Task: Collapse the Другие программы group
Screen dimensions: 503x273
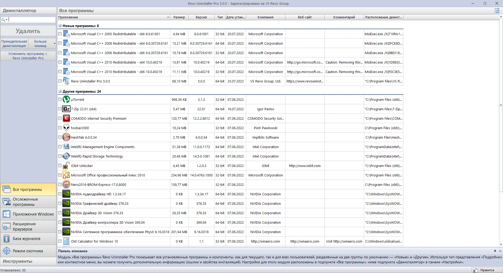Action: 60,91
